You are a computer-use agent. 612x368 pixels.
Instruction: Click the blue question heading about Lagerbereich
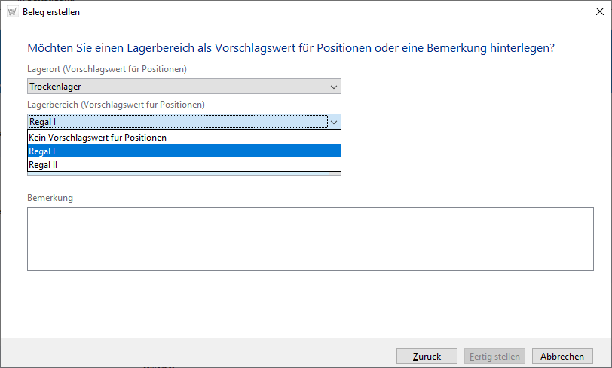click(x=291, y=48)
